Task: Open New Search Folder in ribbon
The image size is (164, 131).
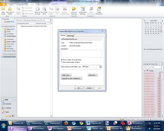Action: 10,11
